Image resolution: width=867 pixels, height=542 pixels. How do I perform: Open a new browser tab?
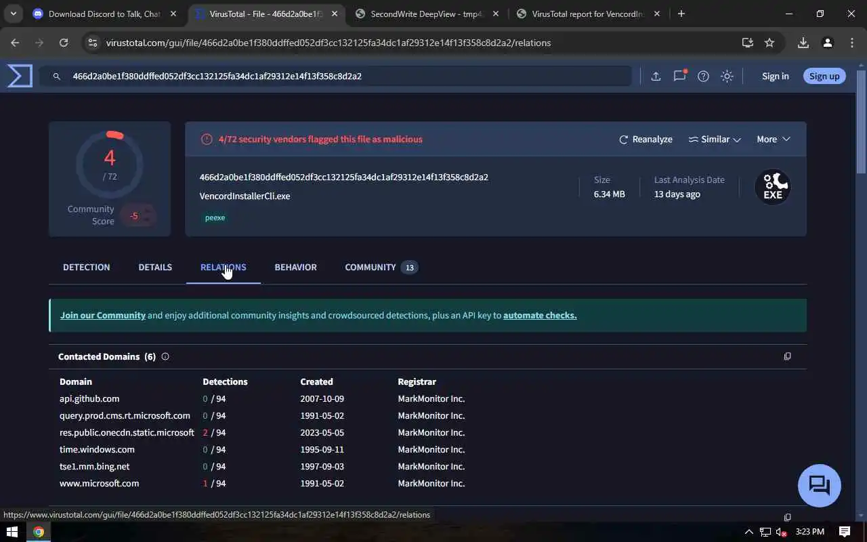tap(681, 14)
